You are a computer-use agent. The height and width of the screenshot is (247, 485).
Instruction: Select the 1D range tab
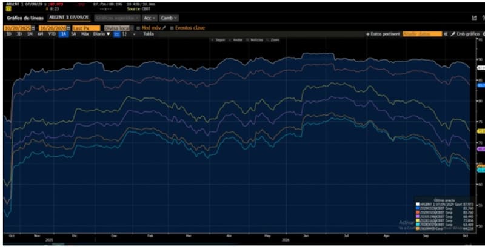coord(8,34)
